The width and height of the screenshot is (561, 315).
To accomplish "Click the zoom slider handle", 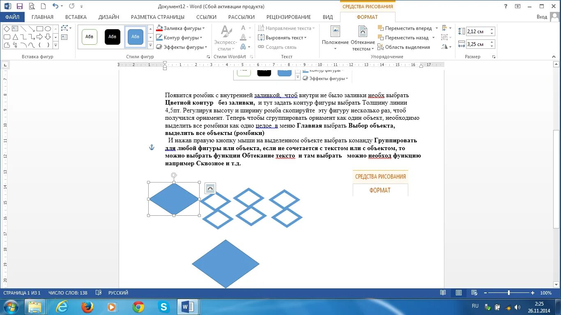I will click(x=509, y=293).
